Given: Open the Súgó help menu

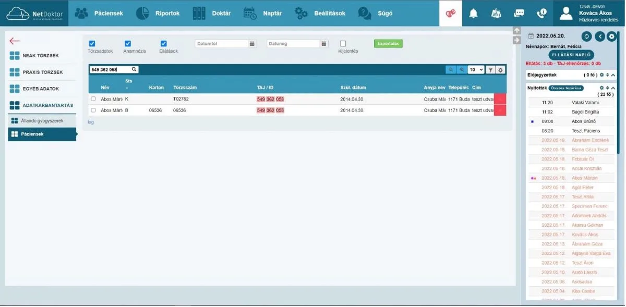Looking at the screenshot, I should click(x=376, y=13).
